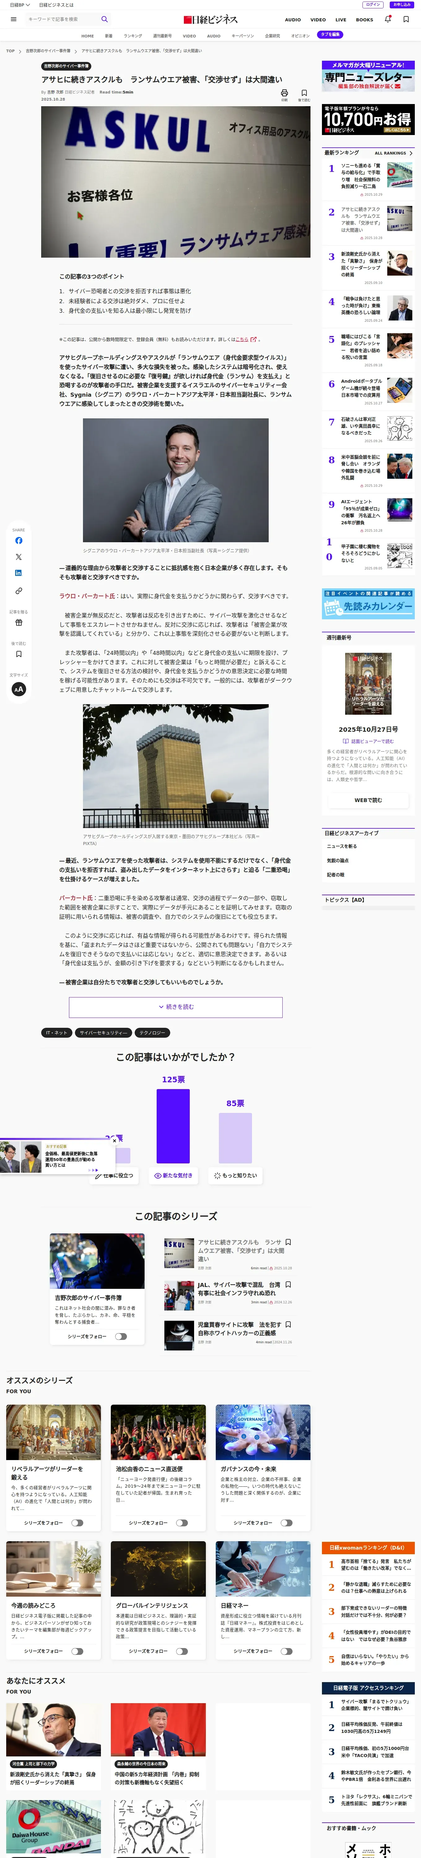Click the サイバーセキュリティー tag
The height and width of the screenshot is (1858, 421).
[x=104, y=1033]
